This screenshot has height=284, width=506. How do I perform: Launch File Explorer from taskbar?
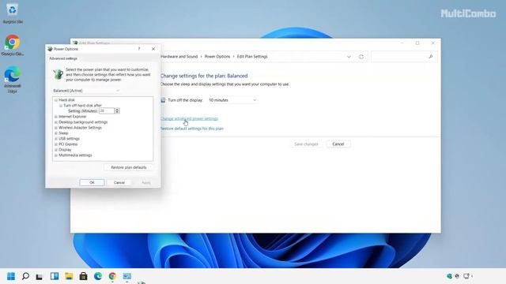pos(69,276)
